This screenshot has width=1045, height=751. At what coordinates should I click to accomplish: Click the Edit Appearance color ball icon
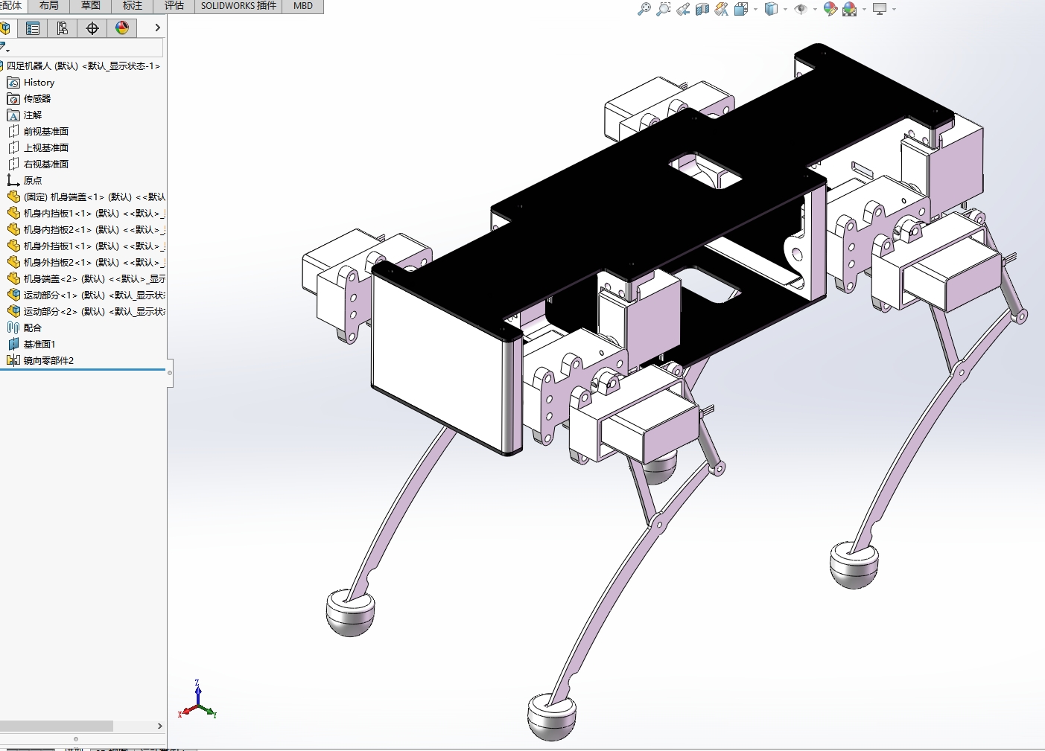830,9
